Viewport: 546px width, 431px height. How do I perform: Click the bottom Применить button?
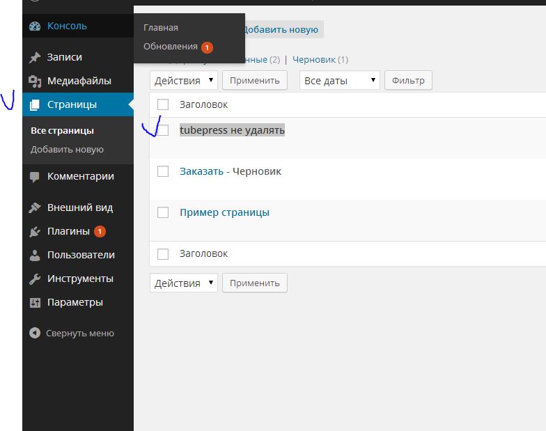click(255, 283)
